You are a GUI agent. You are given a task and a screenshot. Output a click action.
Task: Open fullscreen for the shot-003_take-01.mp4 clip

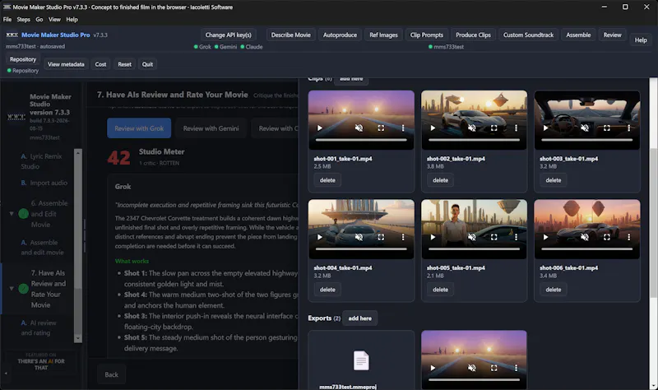[607, 128]
